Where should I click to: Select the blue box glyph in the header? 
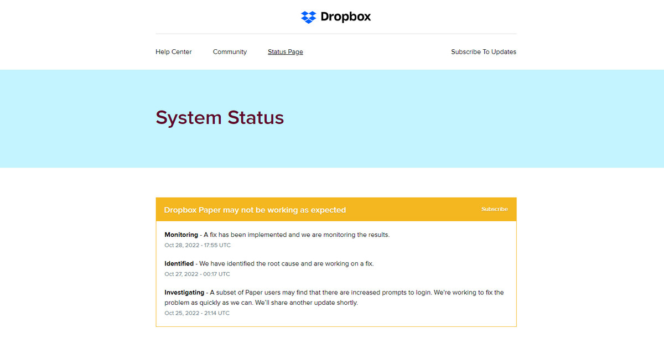click(x=308, y=17)
